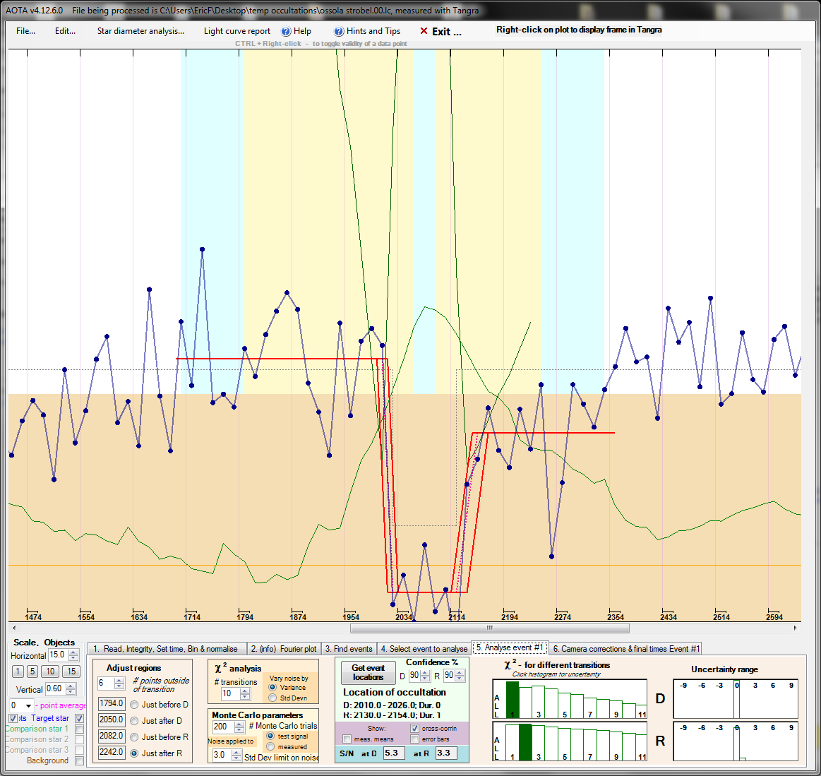Screen dimensions: 821x776
Task: Enable the meas. means checkbox
Action: coord(347,739)
